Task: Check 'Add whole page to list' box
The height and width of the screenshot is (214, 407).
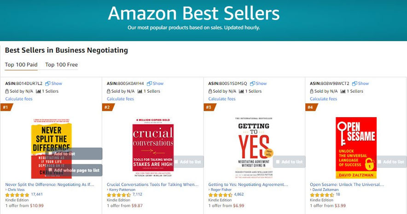Action: (x=50, y=170)
